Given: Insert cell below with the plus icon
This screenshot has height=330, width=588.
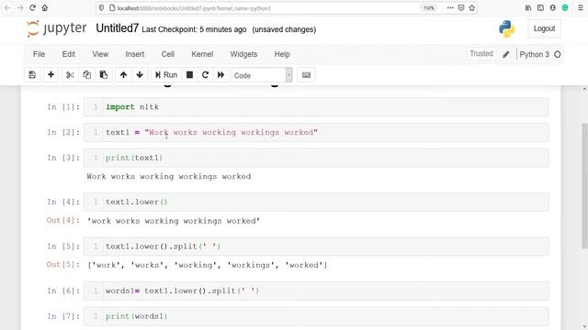Looking at the screenshot, I should 51,75.
